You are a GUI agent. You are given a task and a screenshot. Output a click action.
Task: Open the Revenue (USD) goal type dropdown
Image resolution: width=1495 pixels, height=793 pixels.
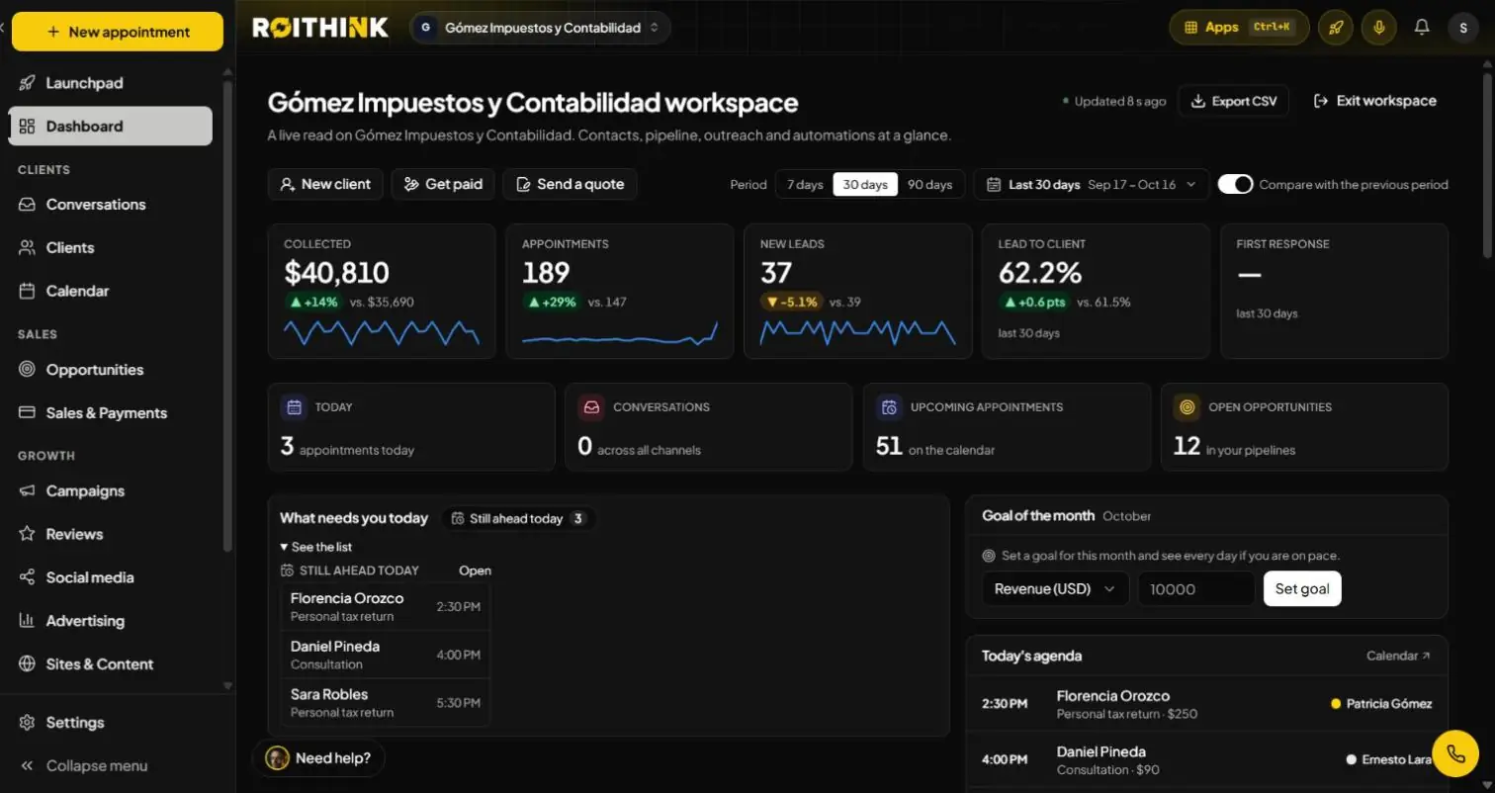[1055, 589]
